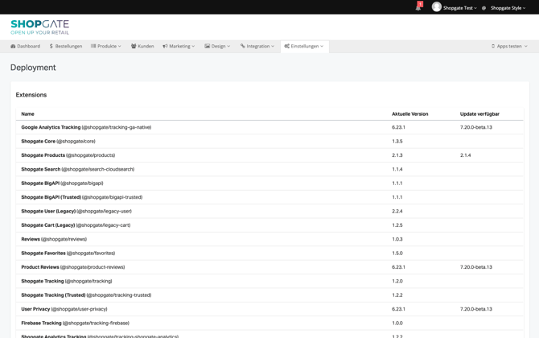Select Shopgate User (Legacy) row

(269, 211)
